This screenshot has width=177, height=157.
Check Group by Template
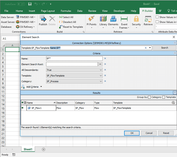point(164,97)
